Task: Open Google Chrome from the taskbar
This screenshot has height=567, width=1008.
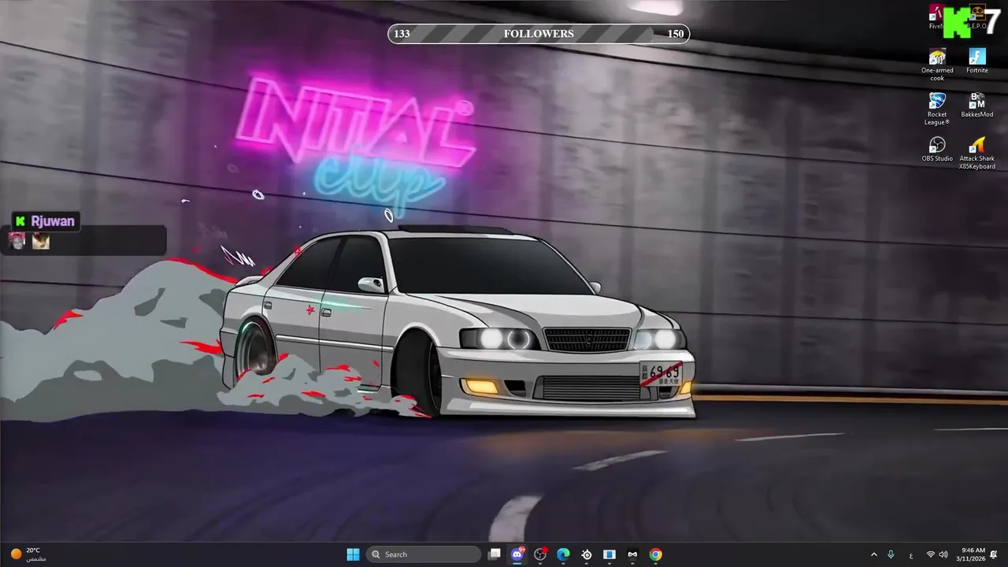Action: (655, 554)
